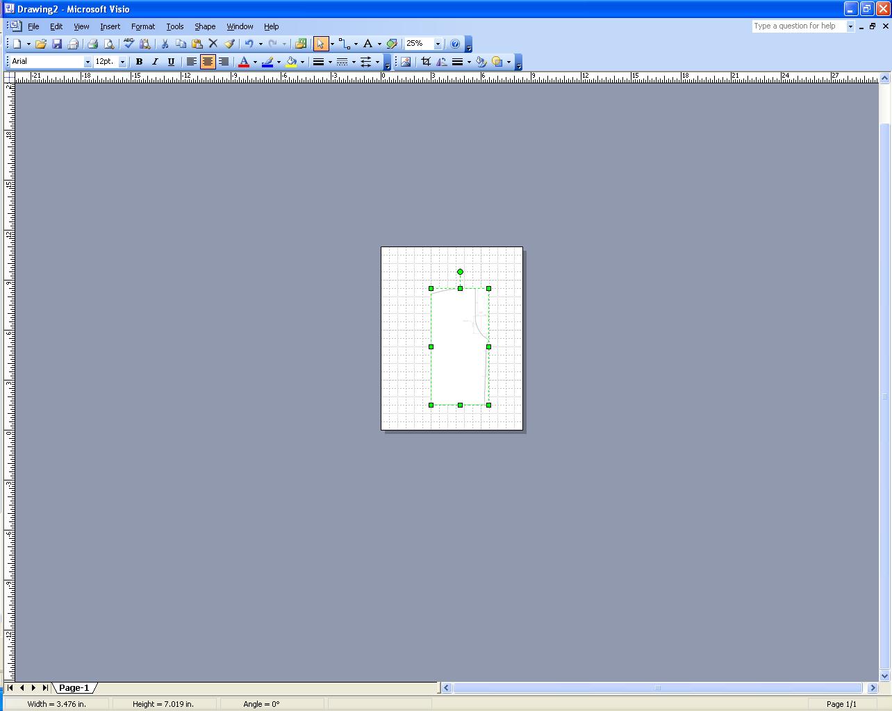Click the Delete X icon

pyautogui.click(x=213, y=44)
